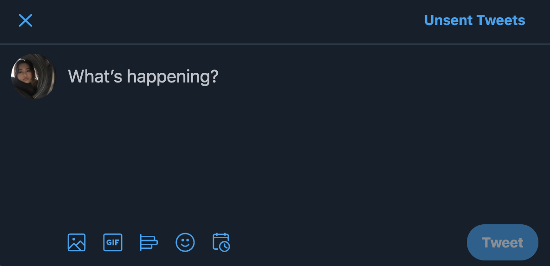Create a poll using the poll icon

[x=149, y=242]
